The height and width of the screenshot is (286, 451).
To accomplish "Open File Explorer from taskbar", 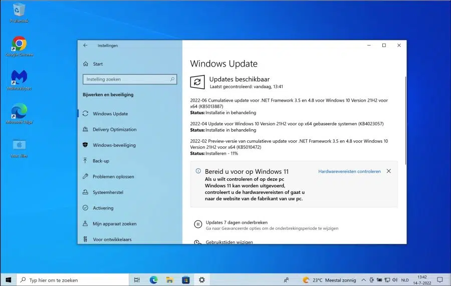I will pyautogui.click(x=170, y=279).
